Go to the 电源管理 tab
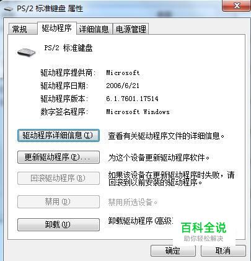This screenshot has height=261, width=251. (x=131, y=29)
